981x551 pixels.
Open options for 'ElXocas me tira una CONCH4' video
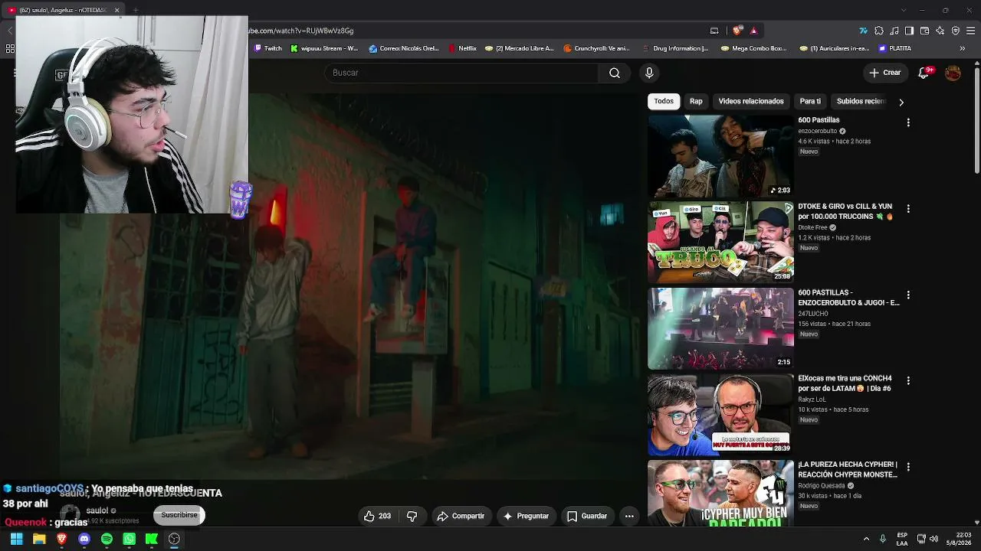908,380
